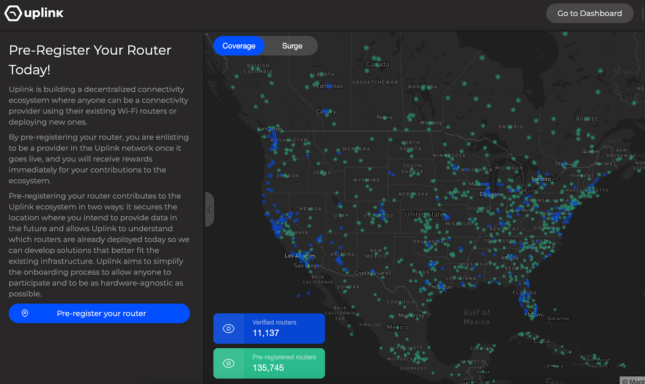The height and width of the screenshot is (384, 645).
Task: Click the location pin icon on the pre-register button
Action: tap(25, 313)
